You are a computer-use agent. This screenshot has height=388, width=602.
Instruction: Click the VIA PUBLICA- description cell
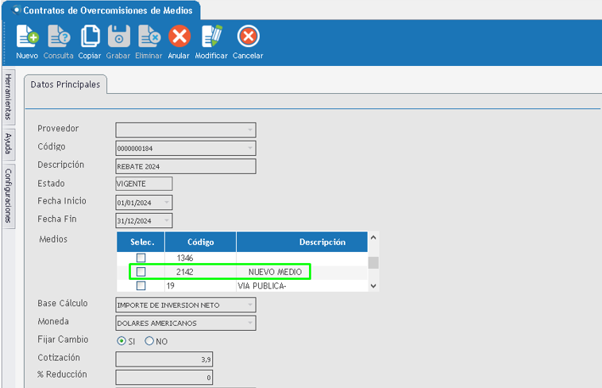click(x=302, y=285)
